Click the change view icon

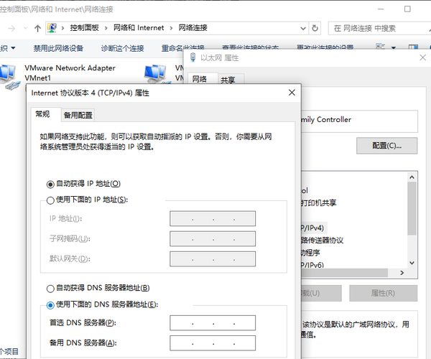(381, 47)
